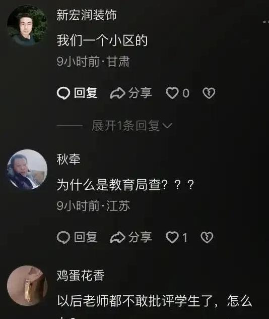This screenshot has height=319, width=269.
Task: Tap broken heart icon on 秋牵's comment
Action: pyautogui.click(x=207, y=237)
